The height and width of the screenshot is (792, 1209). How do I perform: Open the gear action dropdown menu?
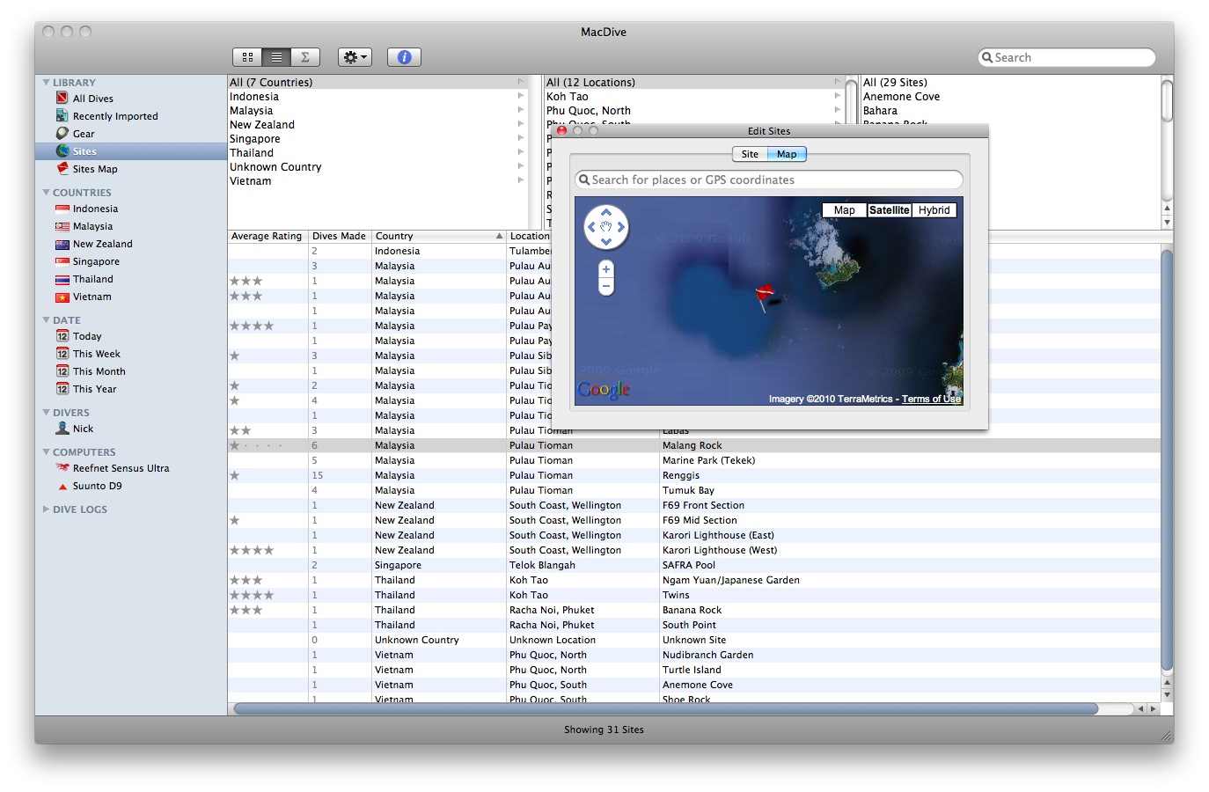pyautogui.click(x=355, y=57)
